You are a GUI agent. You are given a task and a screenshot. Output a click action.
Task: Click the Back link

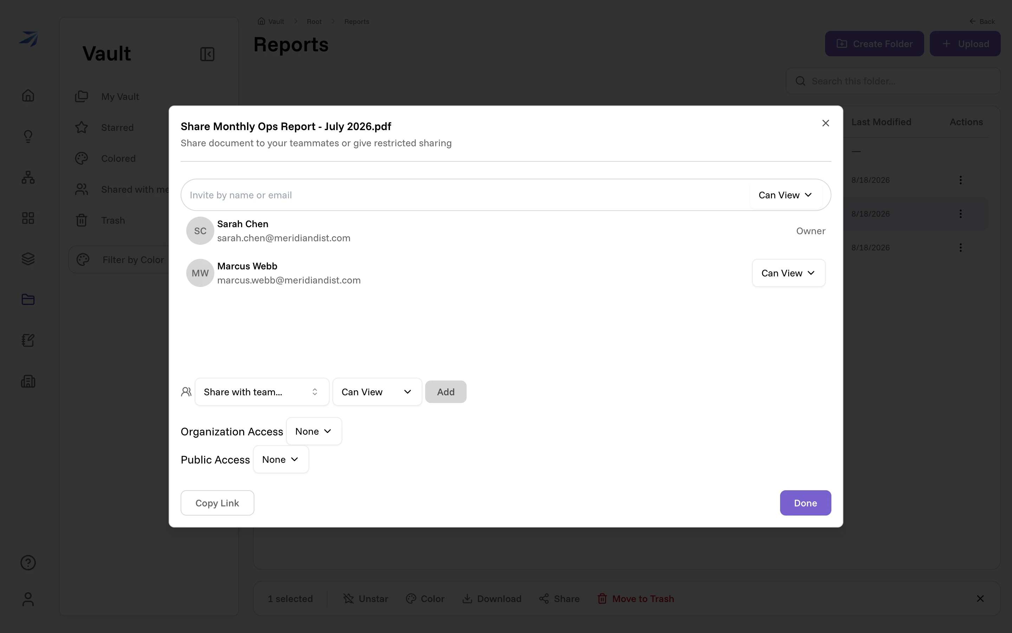[x=982, y=21]
